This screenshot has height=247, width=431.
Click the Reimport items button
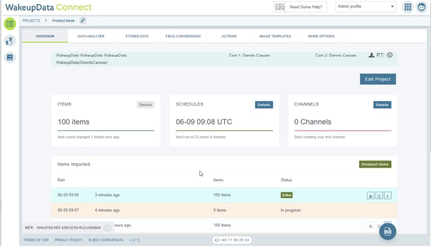pyautogui.click(x=375, y=164)
